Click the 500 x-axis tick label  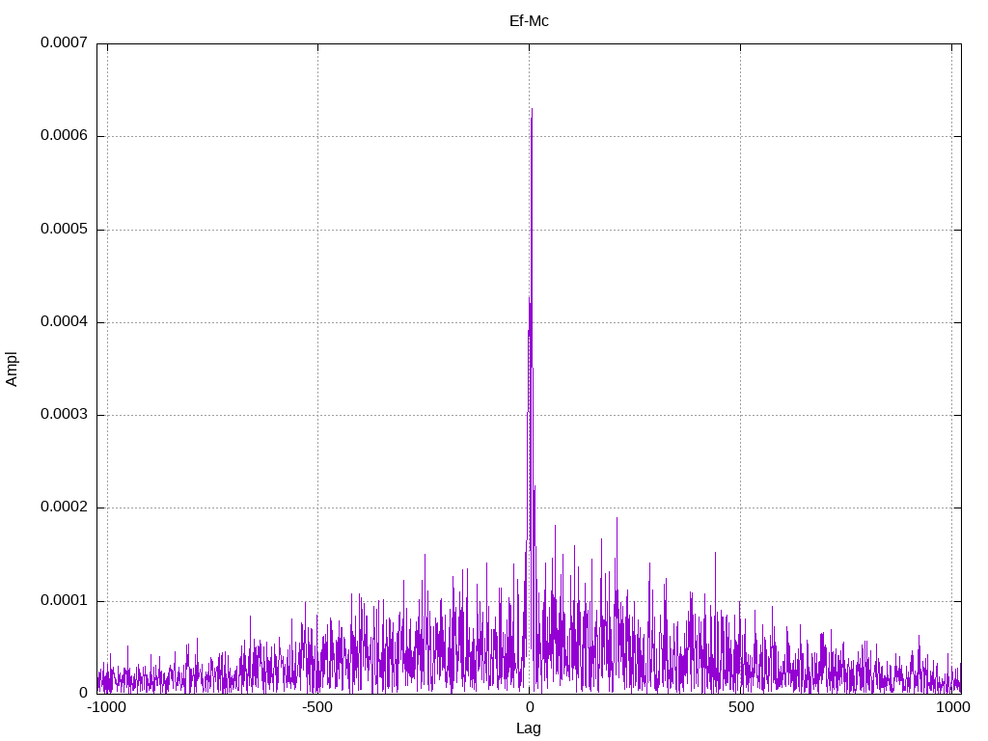741,707
